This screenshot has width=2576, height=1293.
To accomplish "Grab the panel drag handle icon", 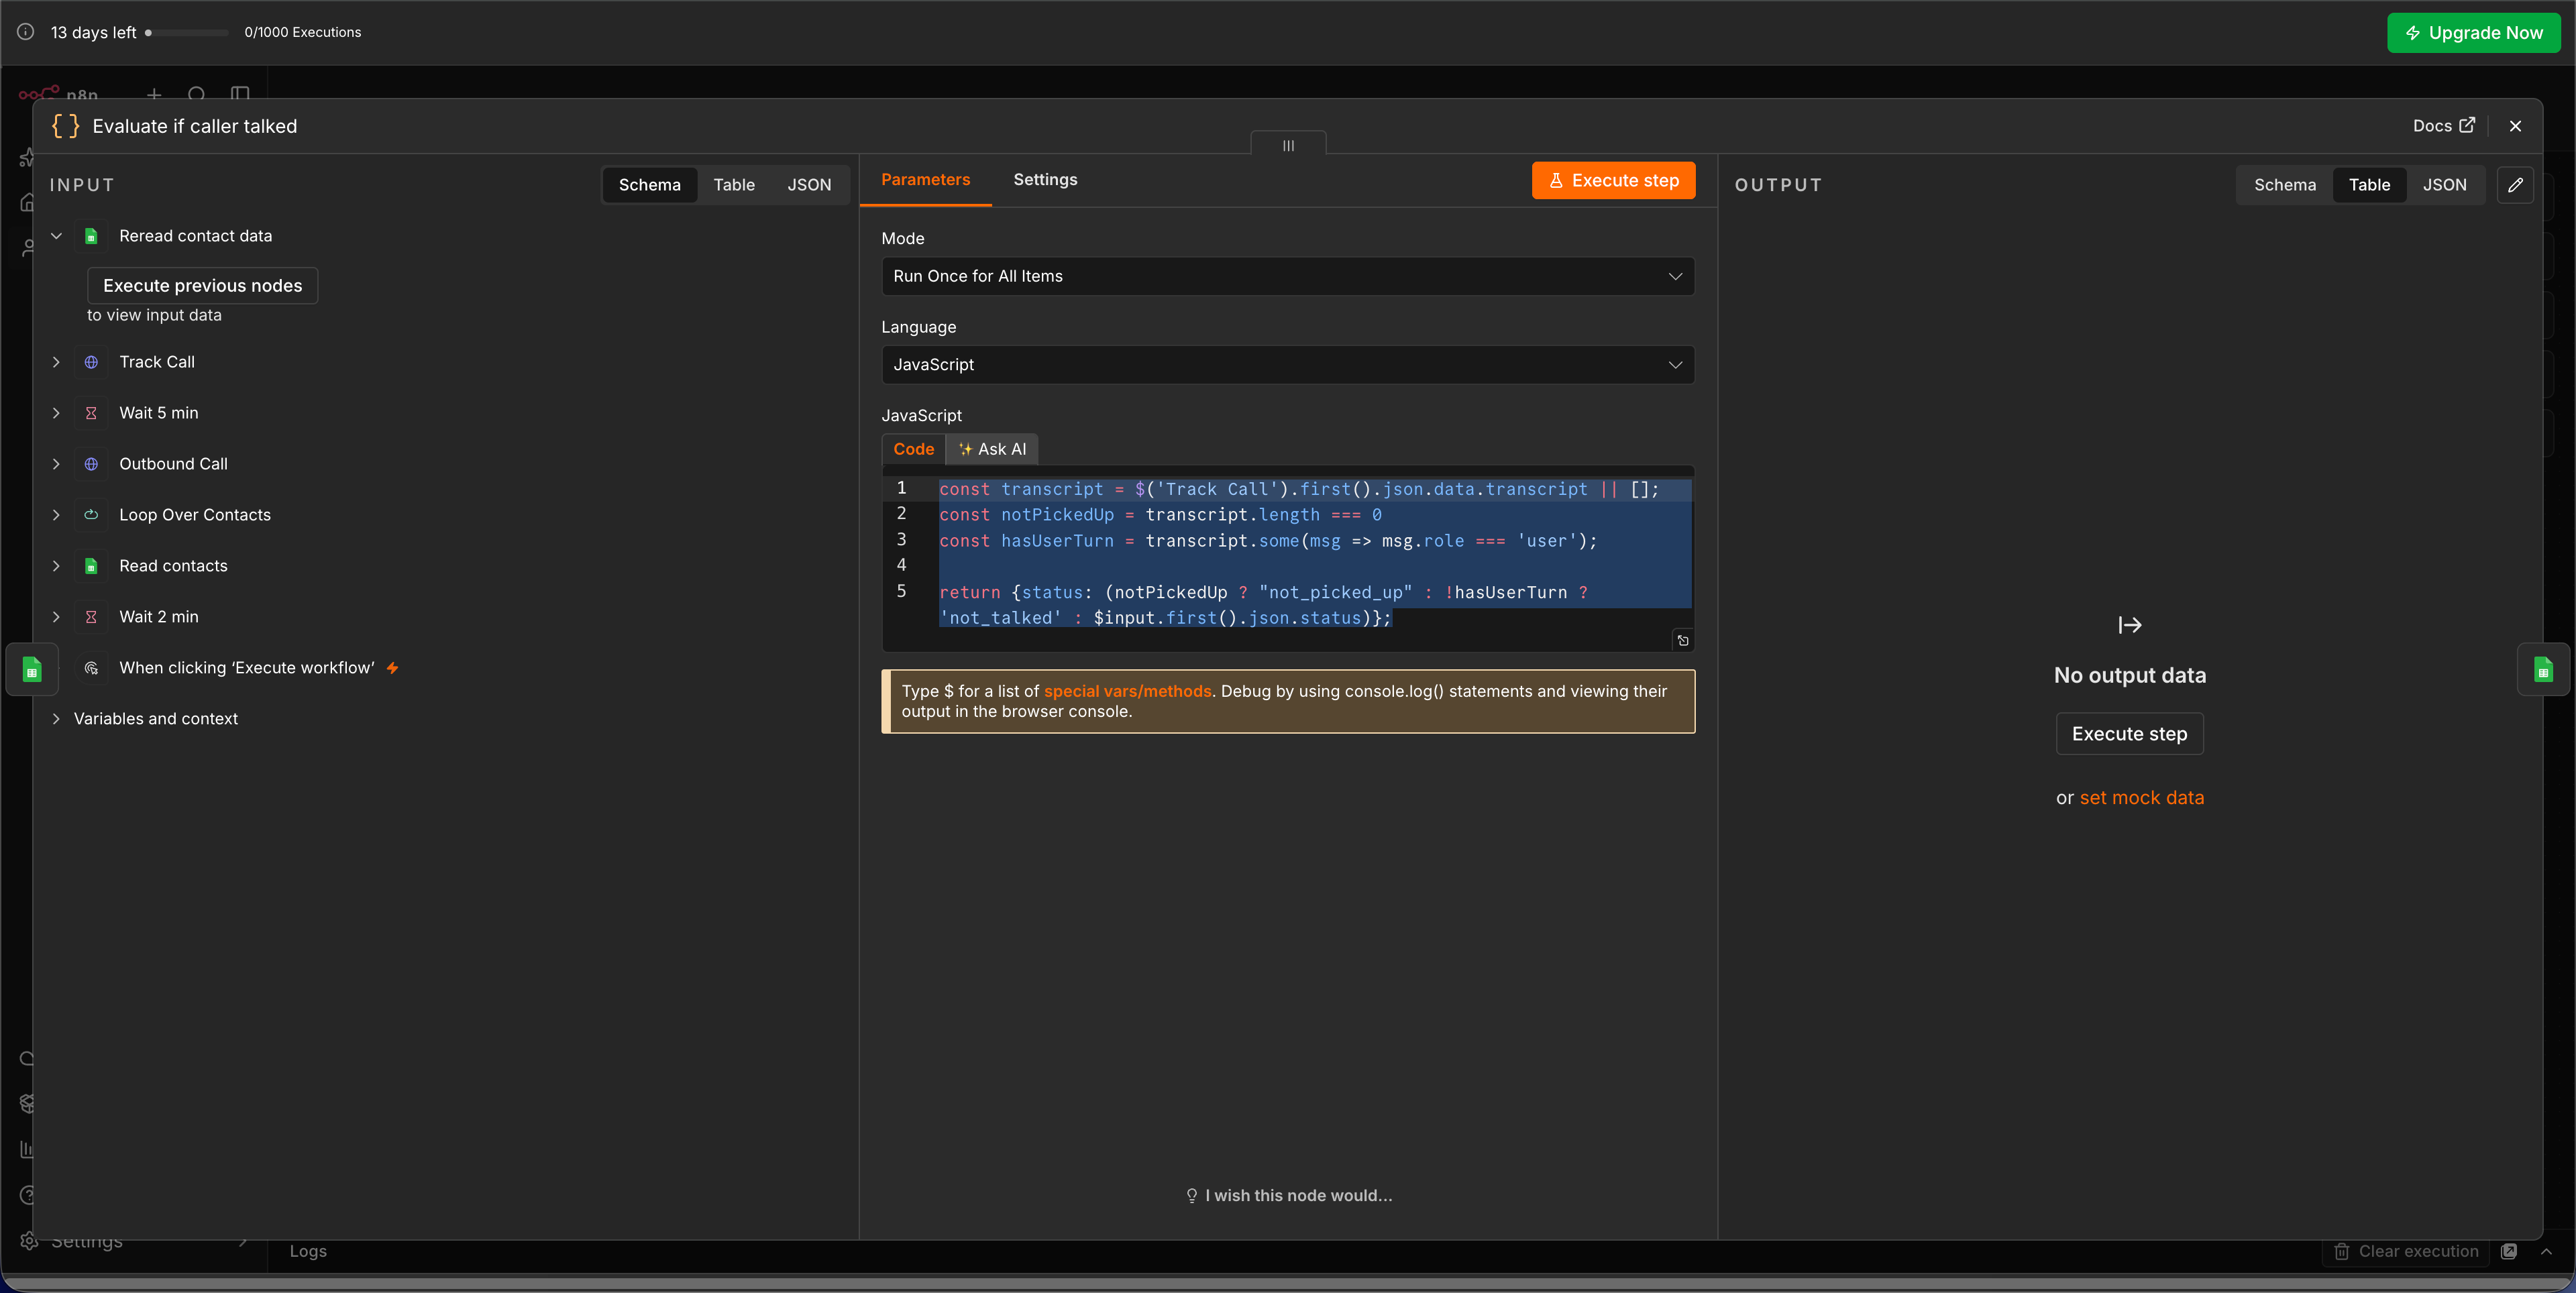I will click(1288, 145).
